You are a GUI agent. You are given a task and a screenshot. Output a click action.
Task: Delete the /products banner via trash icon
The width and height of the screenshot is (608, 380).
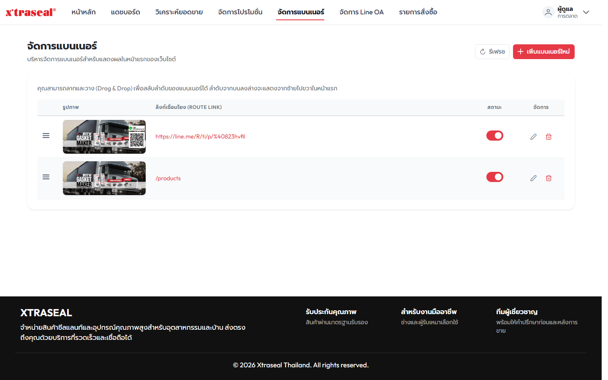pyautogui.click(x=548, y=178)
